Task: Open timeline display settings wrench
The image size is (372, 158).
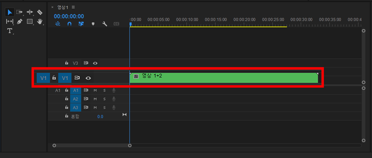Action: [x=105, y=24]
